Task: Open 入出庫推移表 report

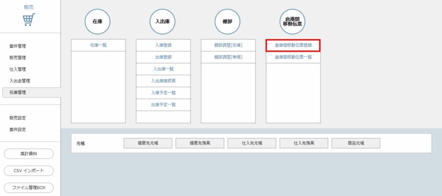Action: [x=163, y=81]
